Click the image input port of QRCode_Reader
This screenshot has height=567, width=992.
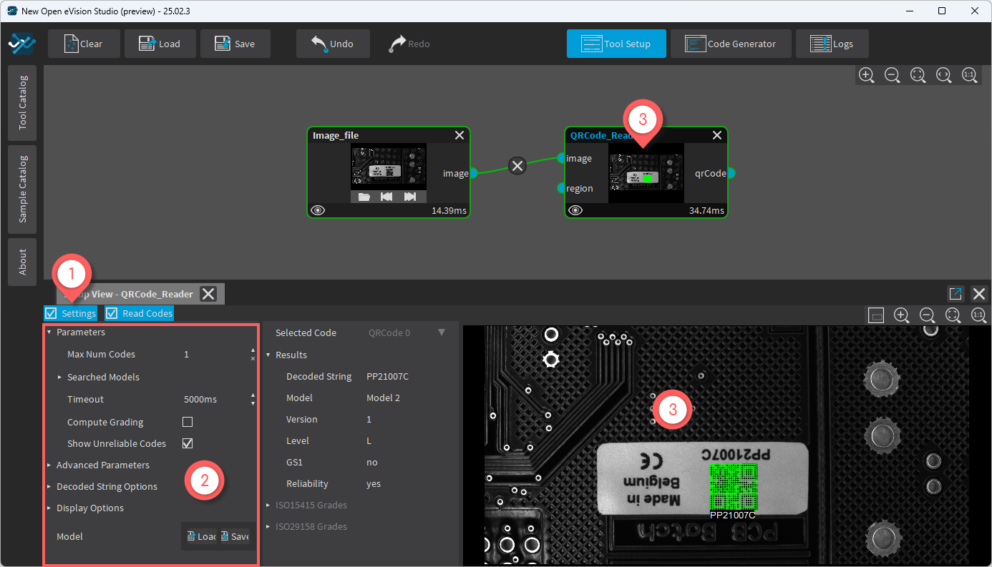pos(562,158)
